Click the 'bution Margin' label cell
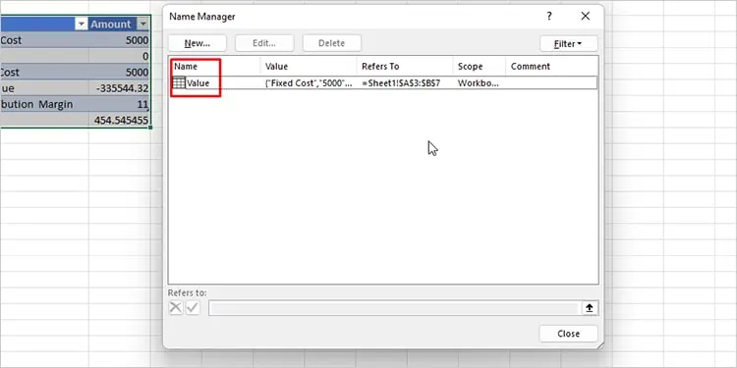The image size is (737, 368). point(44,104)
